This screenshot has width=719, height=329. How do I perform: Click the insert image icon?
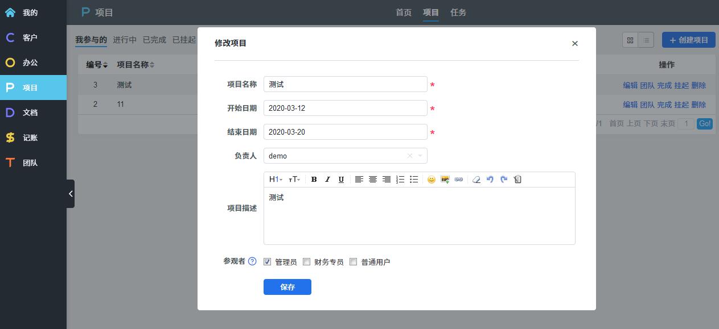click(x=445, y=180)
